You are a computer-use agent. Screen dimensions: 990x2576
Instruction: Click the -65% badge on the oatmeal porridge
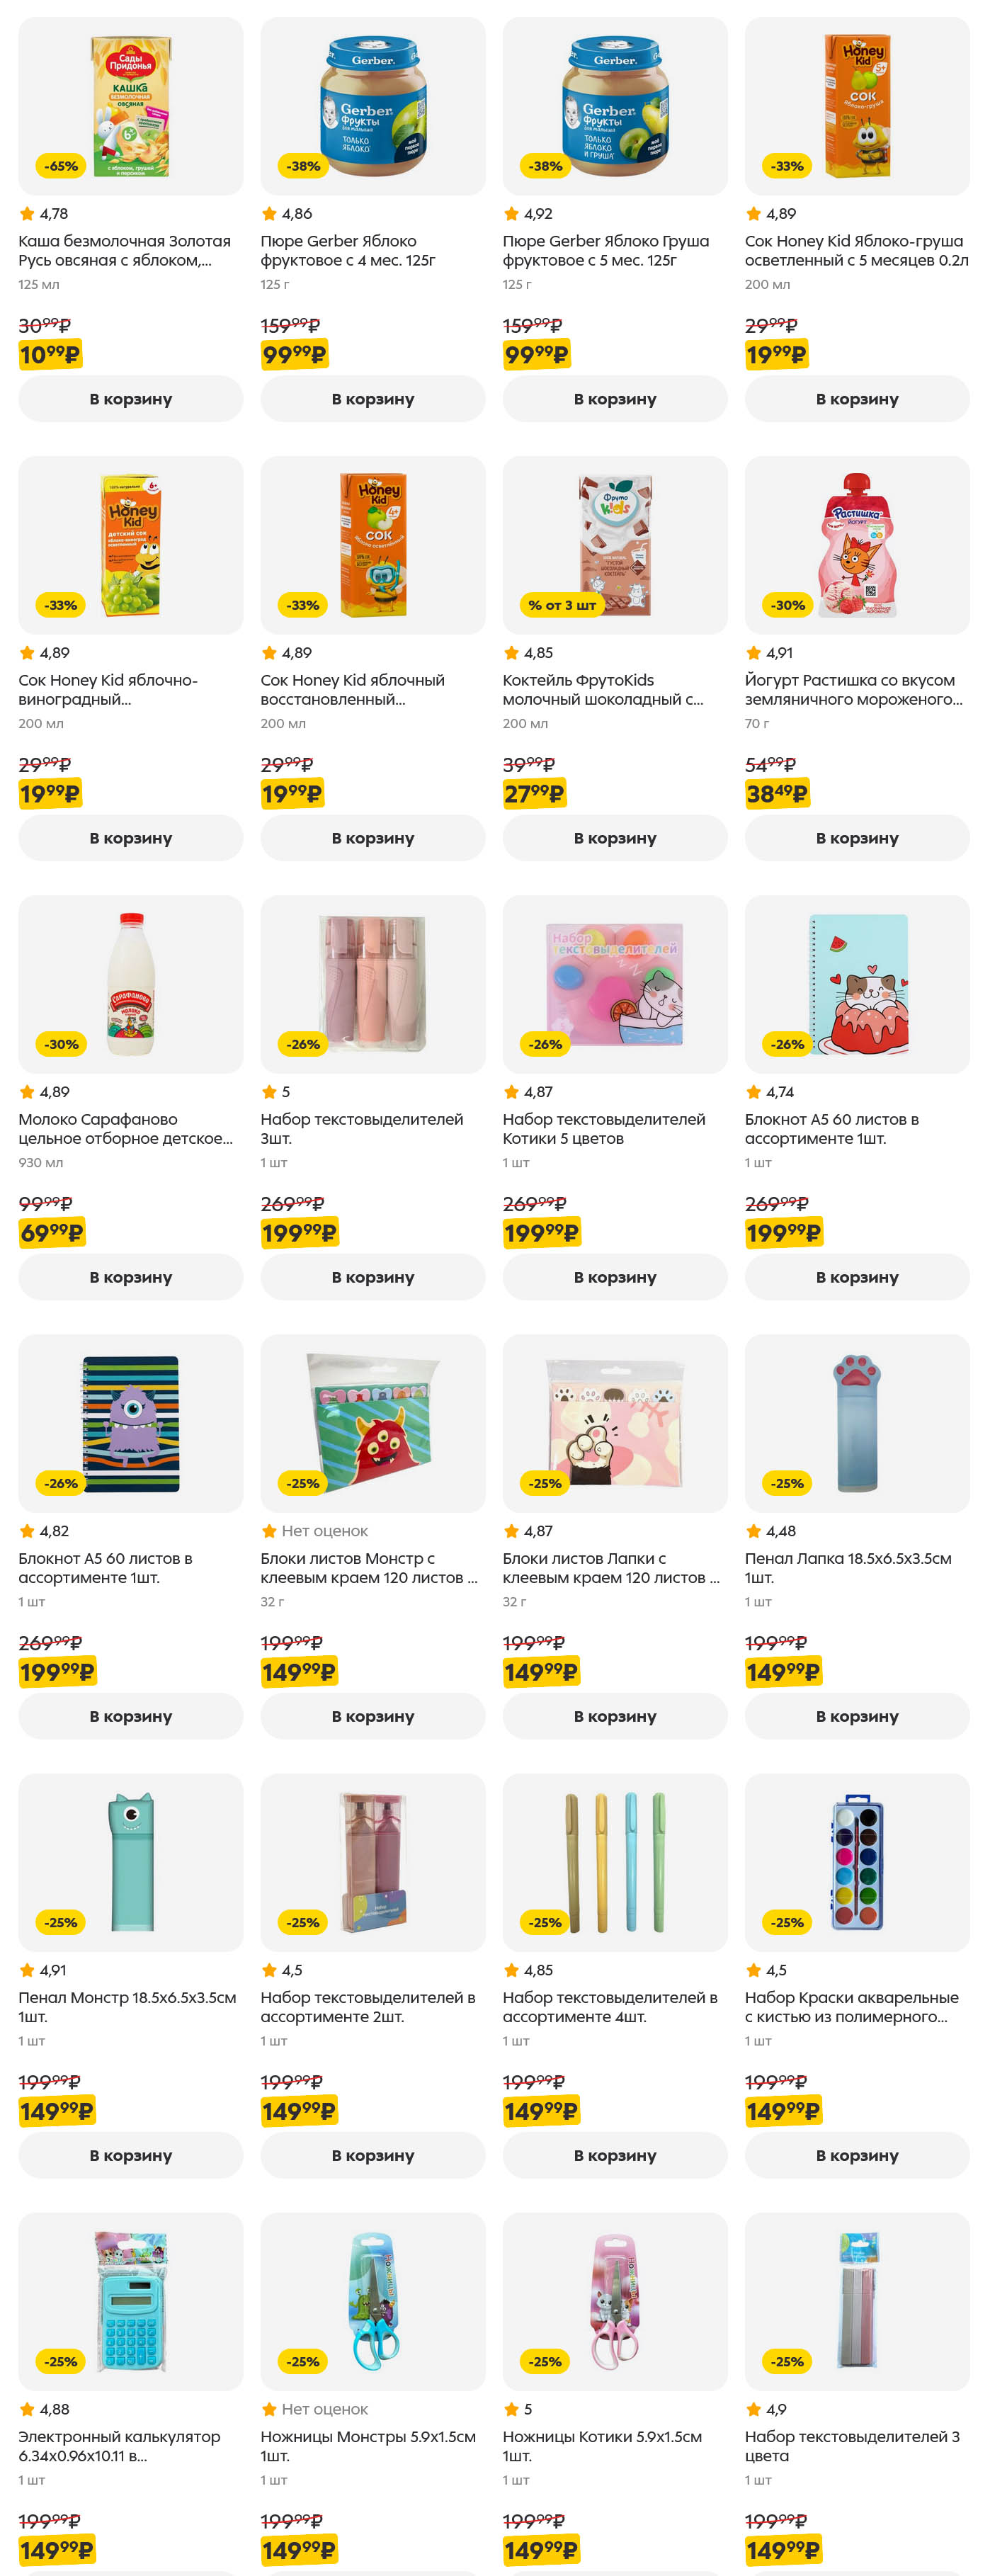(61, 166)
